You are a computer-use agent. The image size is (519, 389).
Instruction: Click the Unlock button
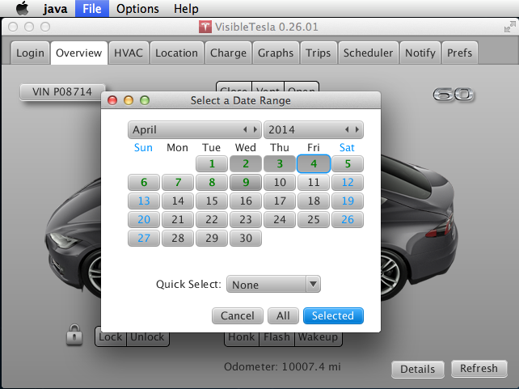point(148,337)
